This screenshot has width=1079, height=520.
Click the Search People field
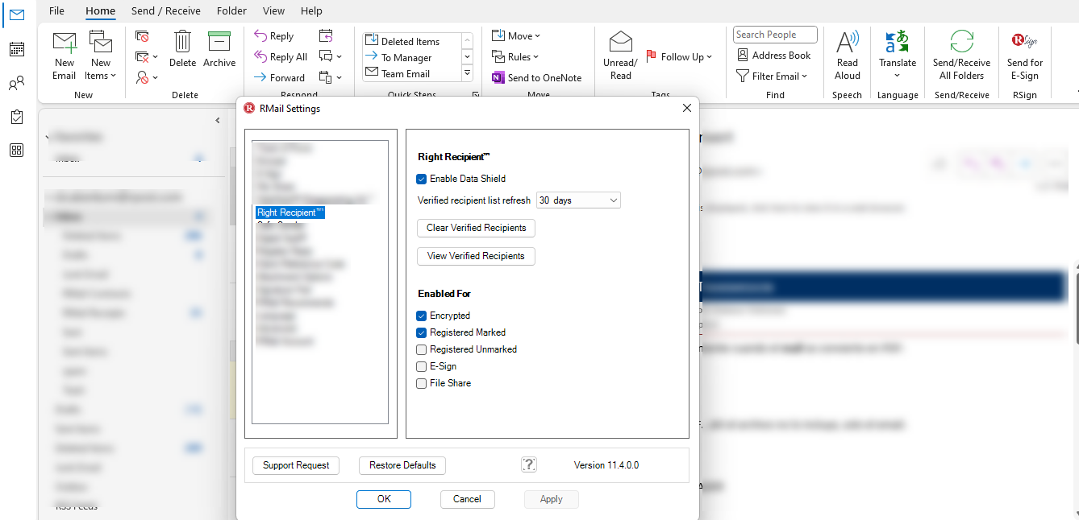pyautogui.click(x=775, y=35)
